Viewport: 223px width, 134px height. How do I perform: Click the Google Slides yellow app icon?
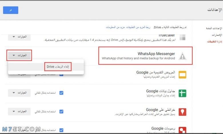182,75
